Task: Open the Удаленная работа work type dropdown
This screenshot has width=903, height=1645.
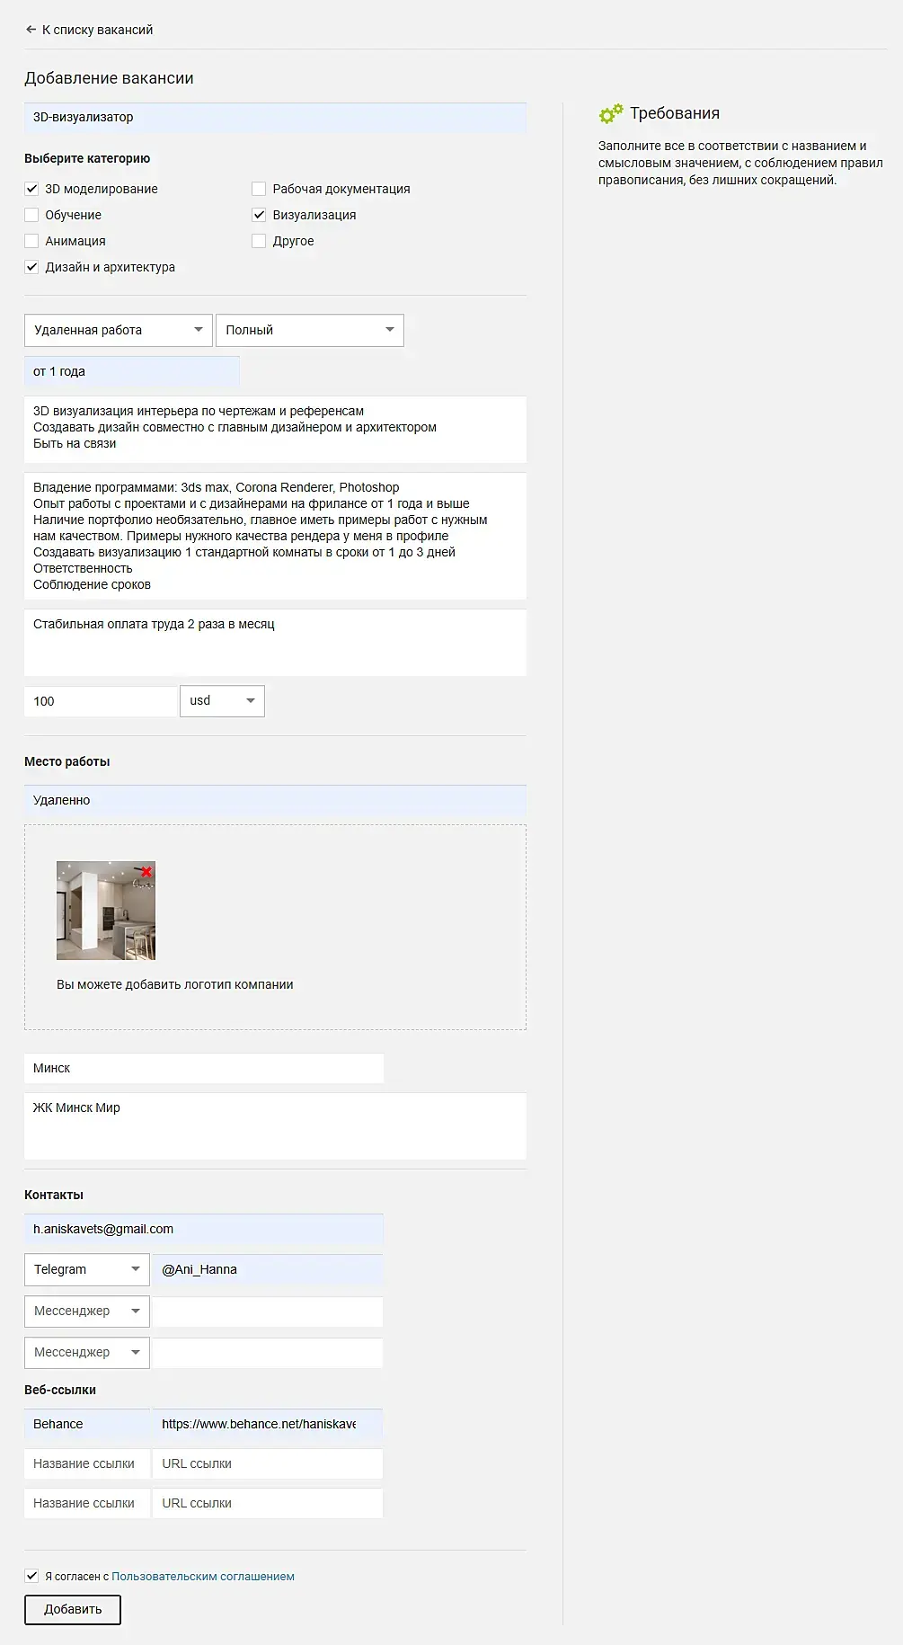Action: pyautogui.click(x=119, y=330)
